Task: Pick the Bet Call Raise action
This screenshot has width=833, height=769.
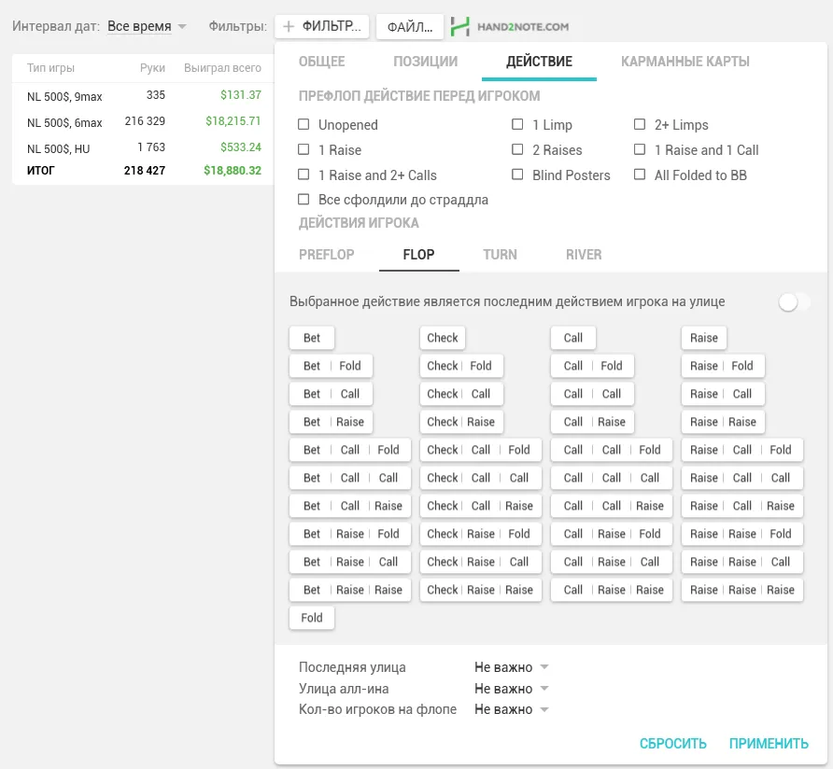Action: pos(350,506)
